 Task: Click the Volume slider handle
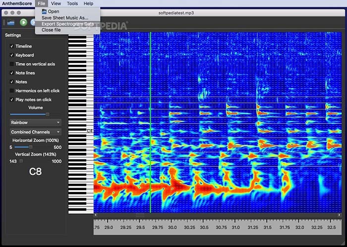(x=48, y=114)
